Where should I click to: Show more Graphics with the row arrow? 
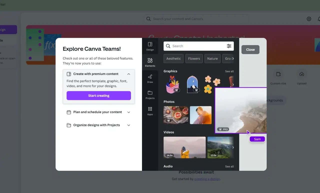click(233, 85)
